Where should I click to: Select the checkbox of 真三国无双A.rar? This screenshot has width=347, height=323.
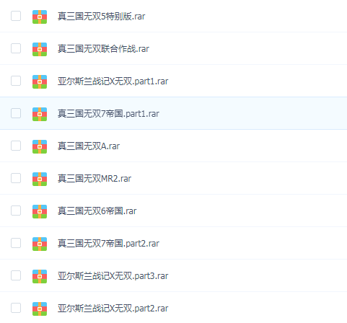tap(16, 146)
